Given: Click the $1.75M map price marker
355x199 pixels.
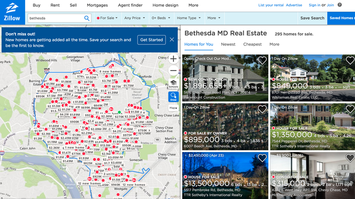Looking at the screenshot, I should tap(128, 86).
